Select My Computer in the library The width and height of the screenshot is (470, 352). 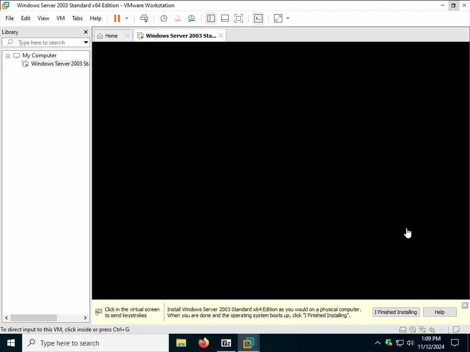39,55
